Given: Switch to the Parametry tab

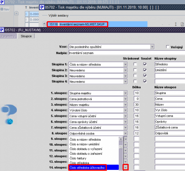Looking at the screenshot, I should click(8, 36).
